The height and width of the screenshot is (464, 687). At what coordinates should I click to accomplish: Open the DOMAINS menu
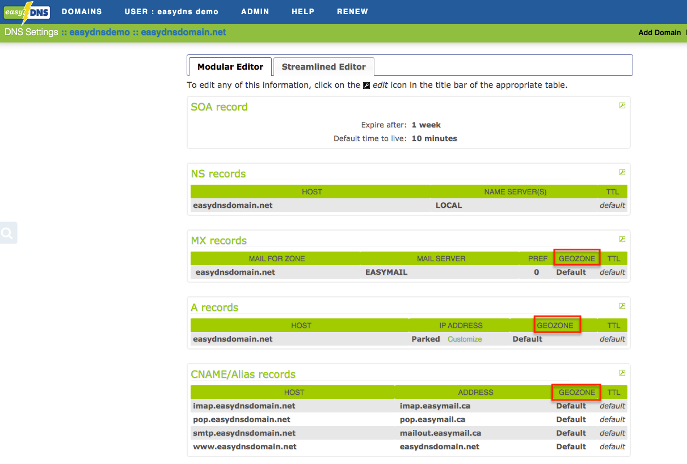tap(82, 11)
